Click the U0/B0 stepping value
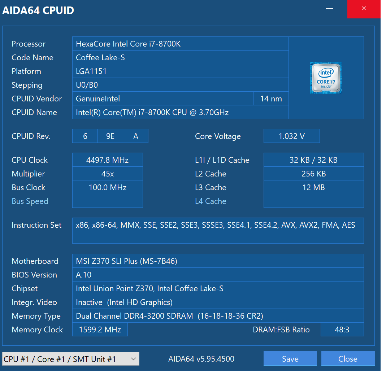386x371 pixels. click(181, 85)
